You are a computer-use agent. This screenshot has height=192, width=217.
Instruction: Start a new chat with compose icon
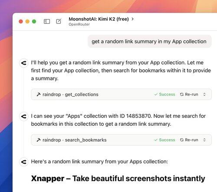[59, 21]
